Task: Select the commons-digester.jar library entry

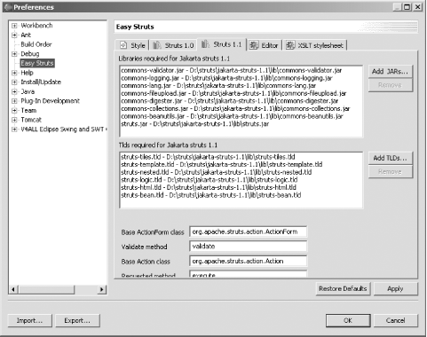Action: pyautogui.click(x=230, y=101)
